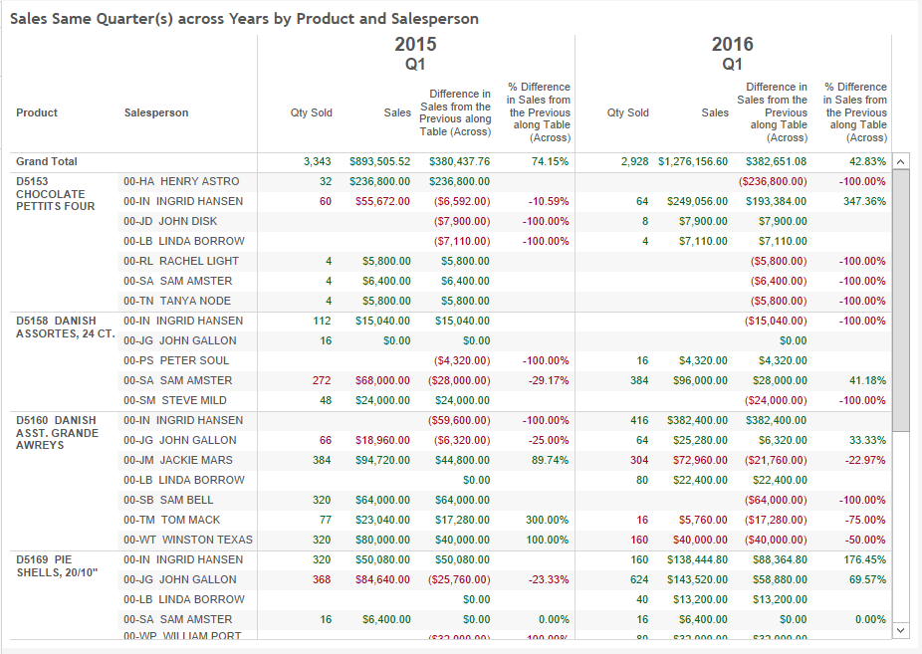Click the 89.74% cell for Jackie Mars
The image size is (922, 654).
(550, 460)
